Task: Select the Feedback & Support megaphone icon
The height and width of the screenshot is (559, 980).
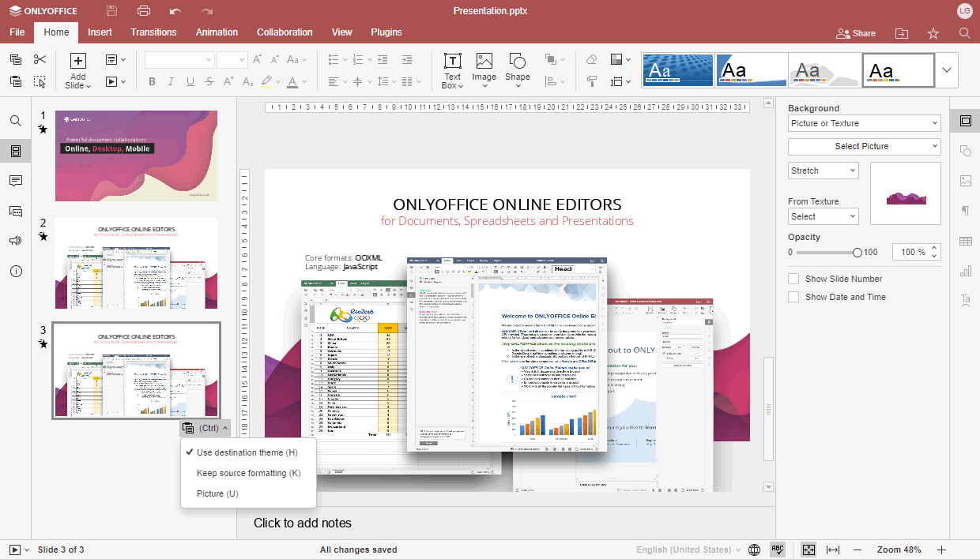Action: [16, 241]
